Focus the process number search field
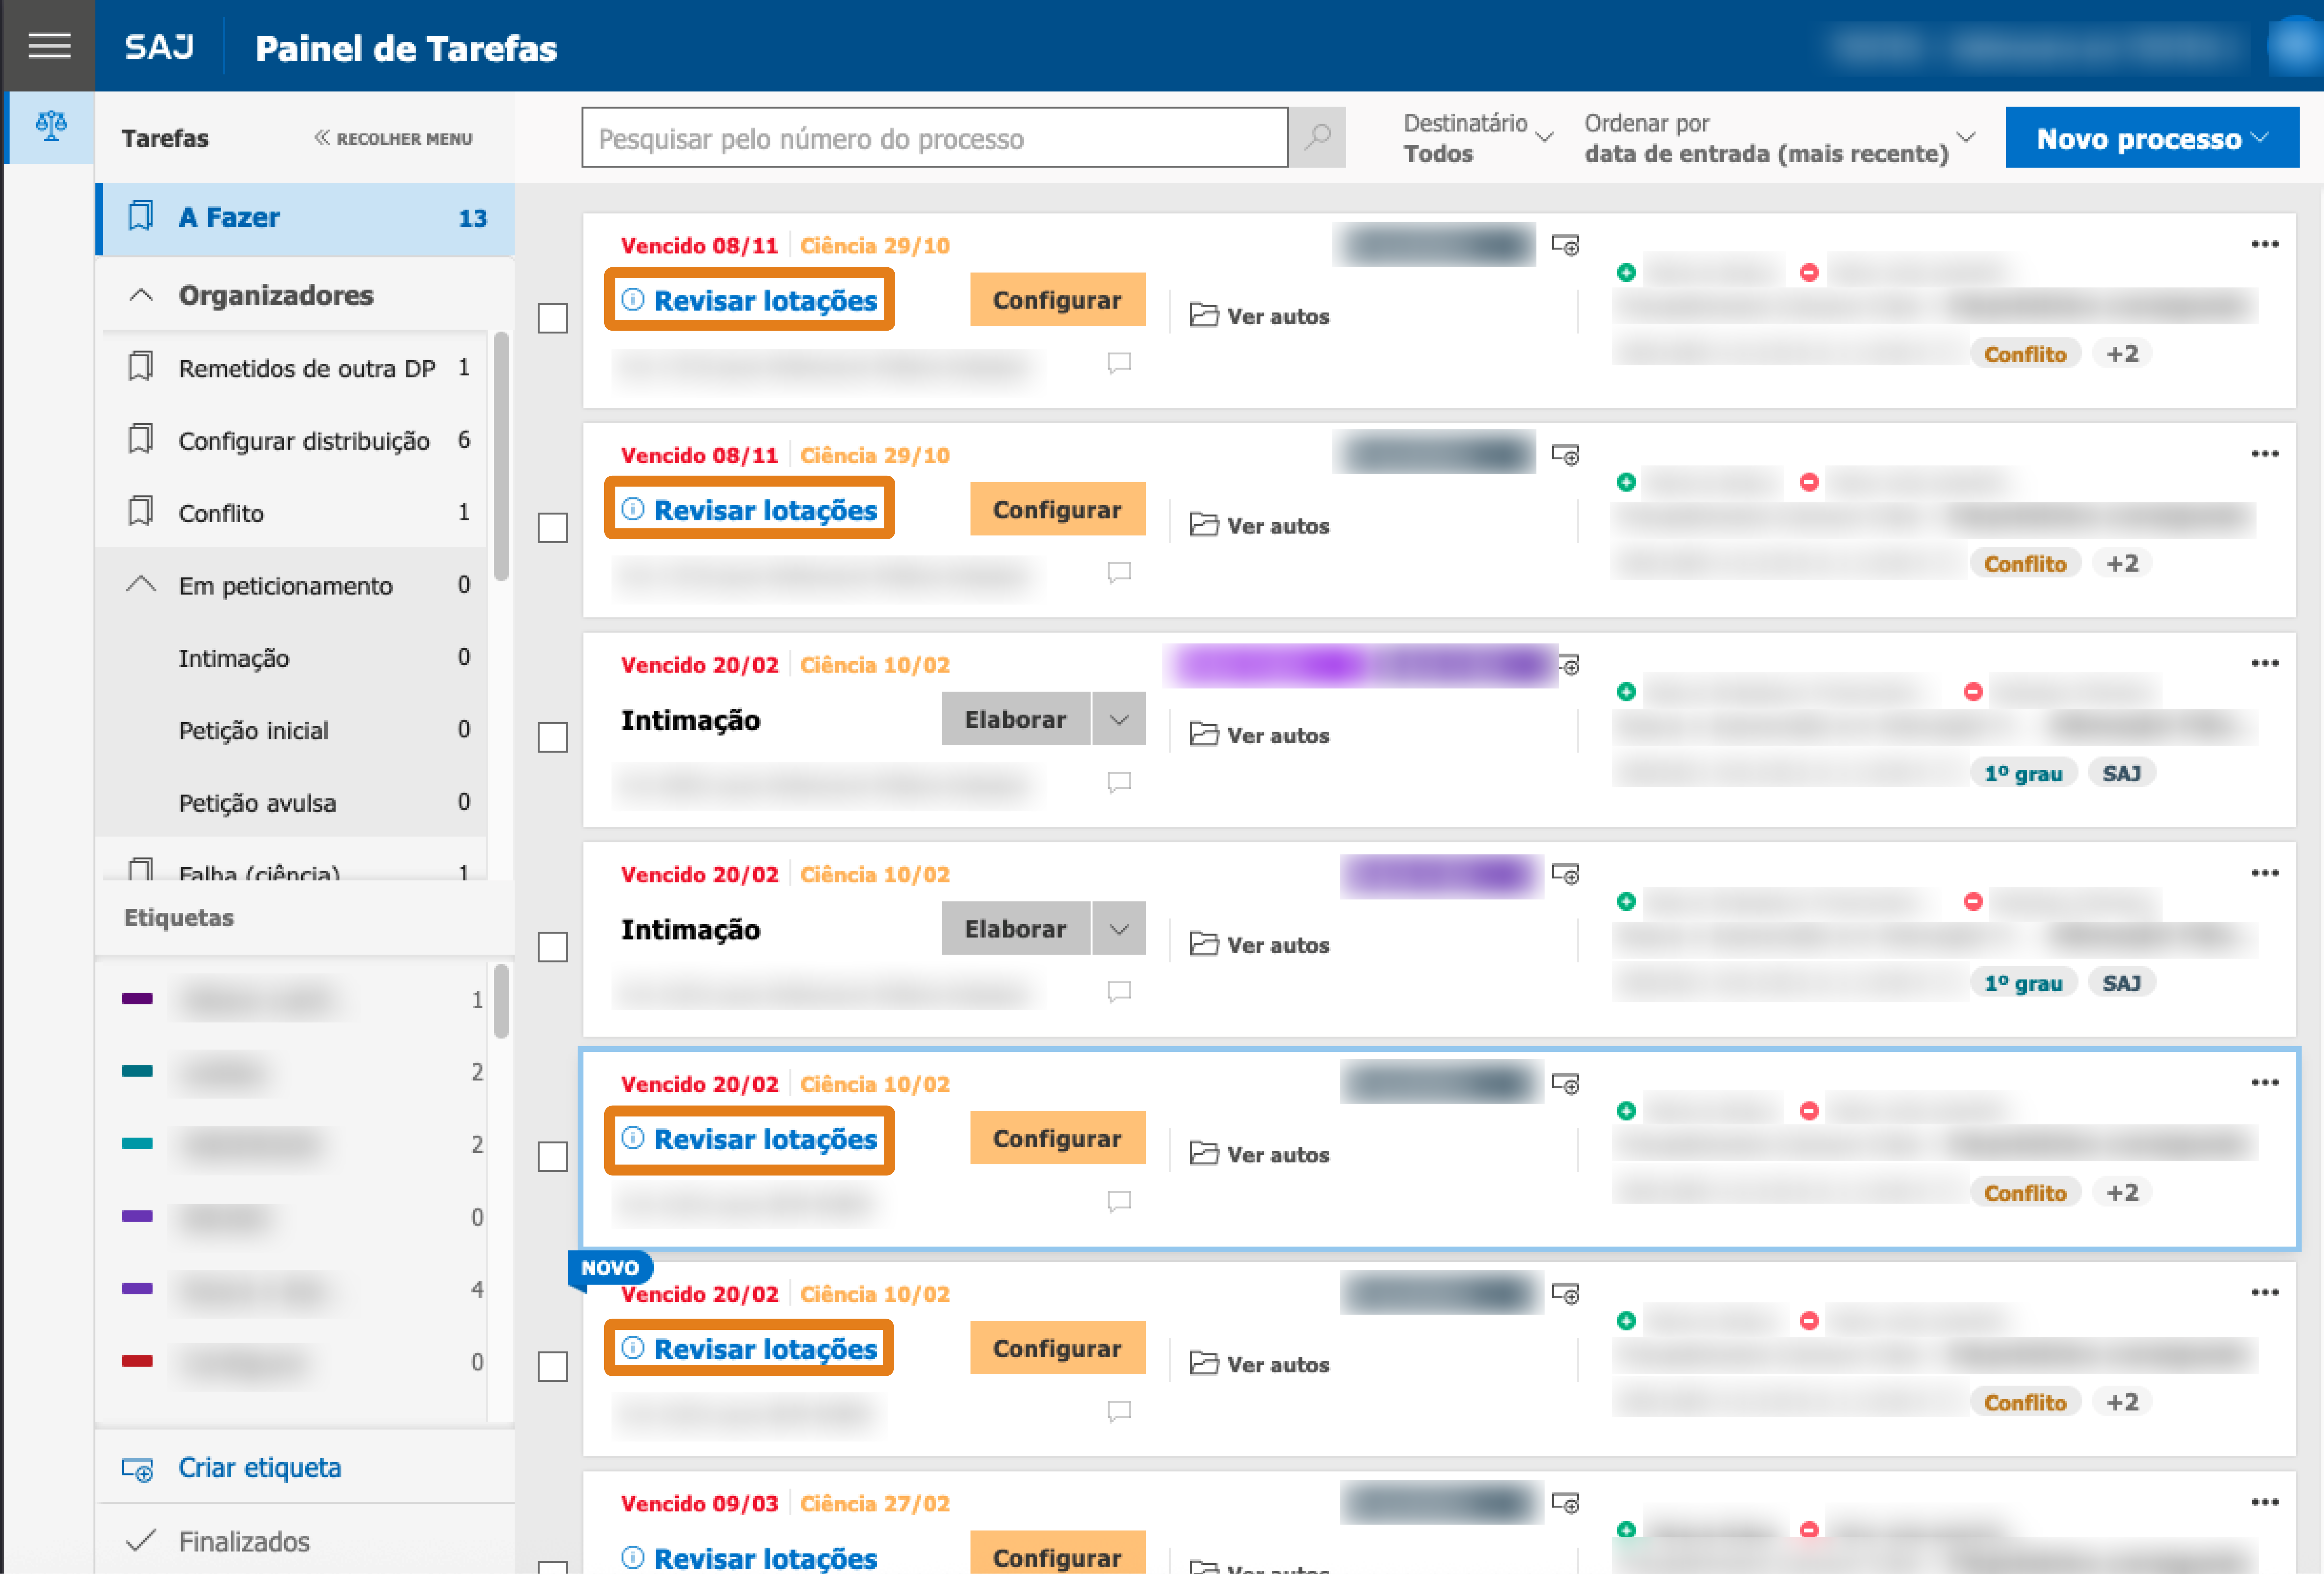Screen dimensions: 2324x1574 (935, 138)
